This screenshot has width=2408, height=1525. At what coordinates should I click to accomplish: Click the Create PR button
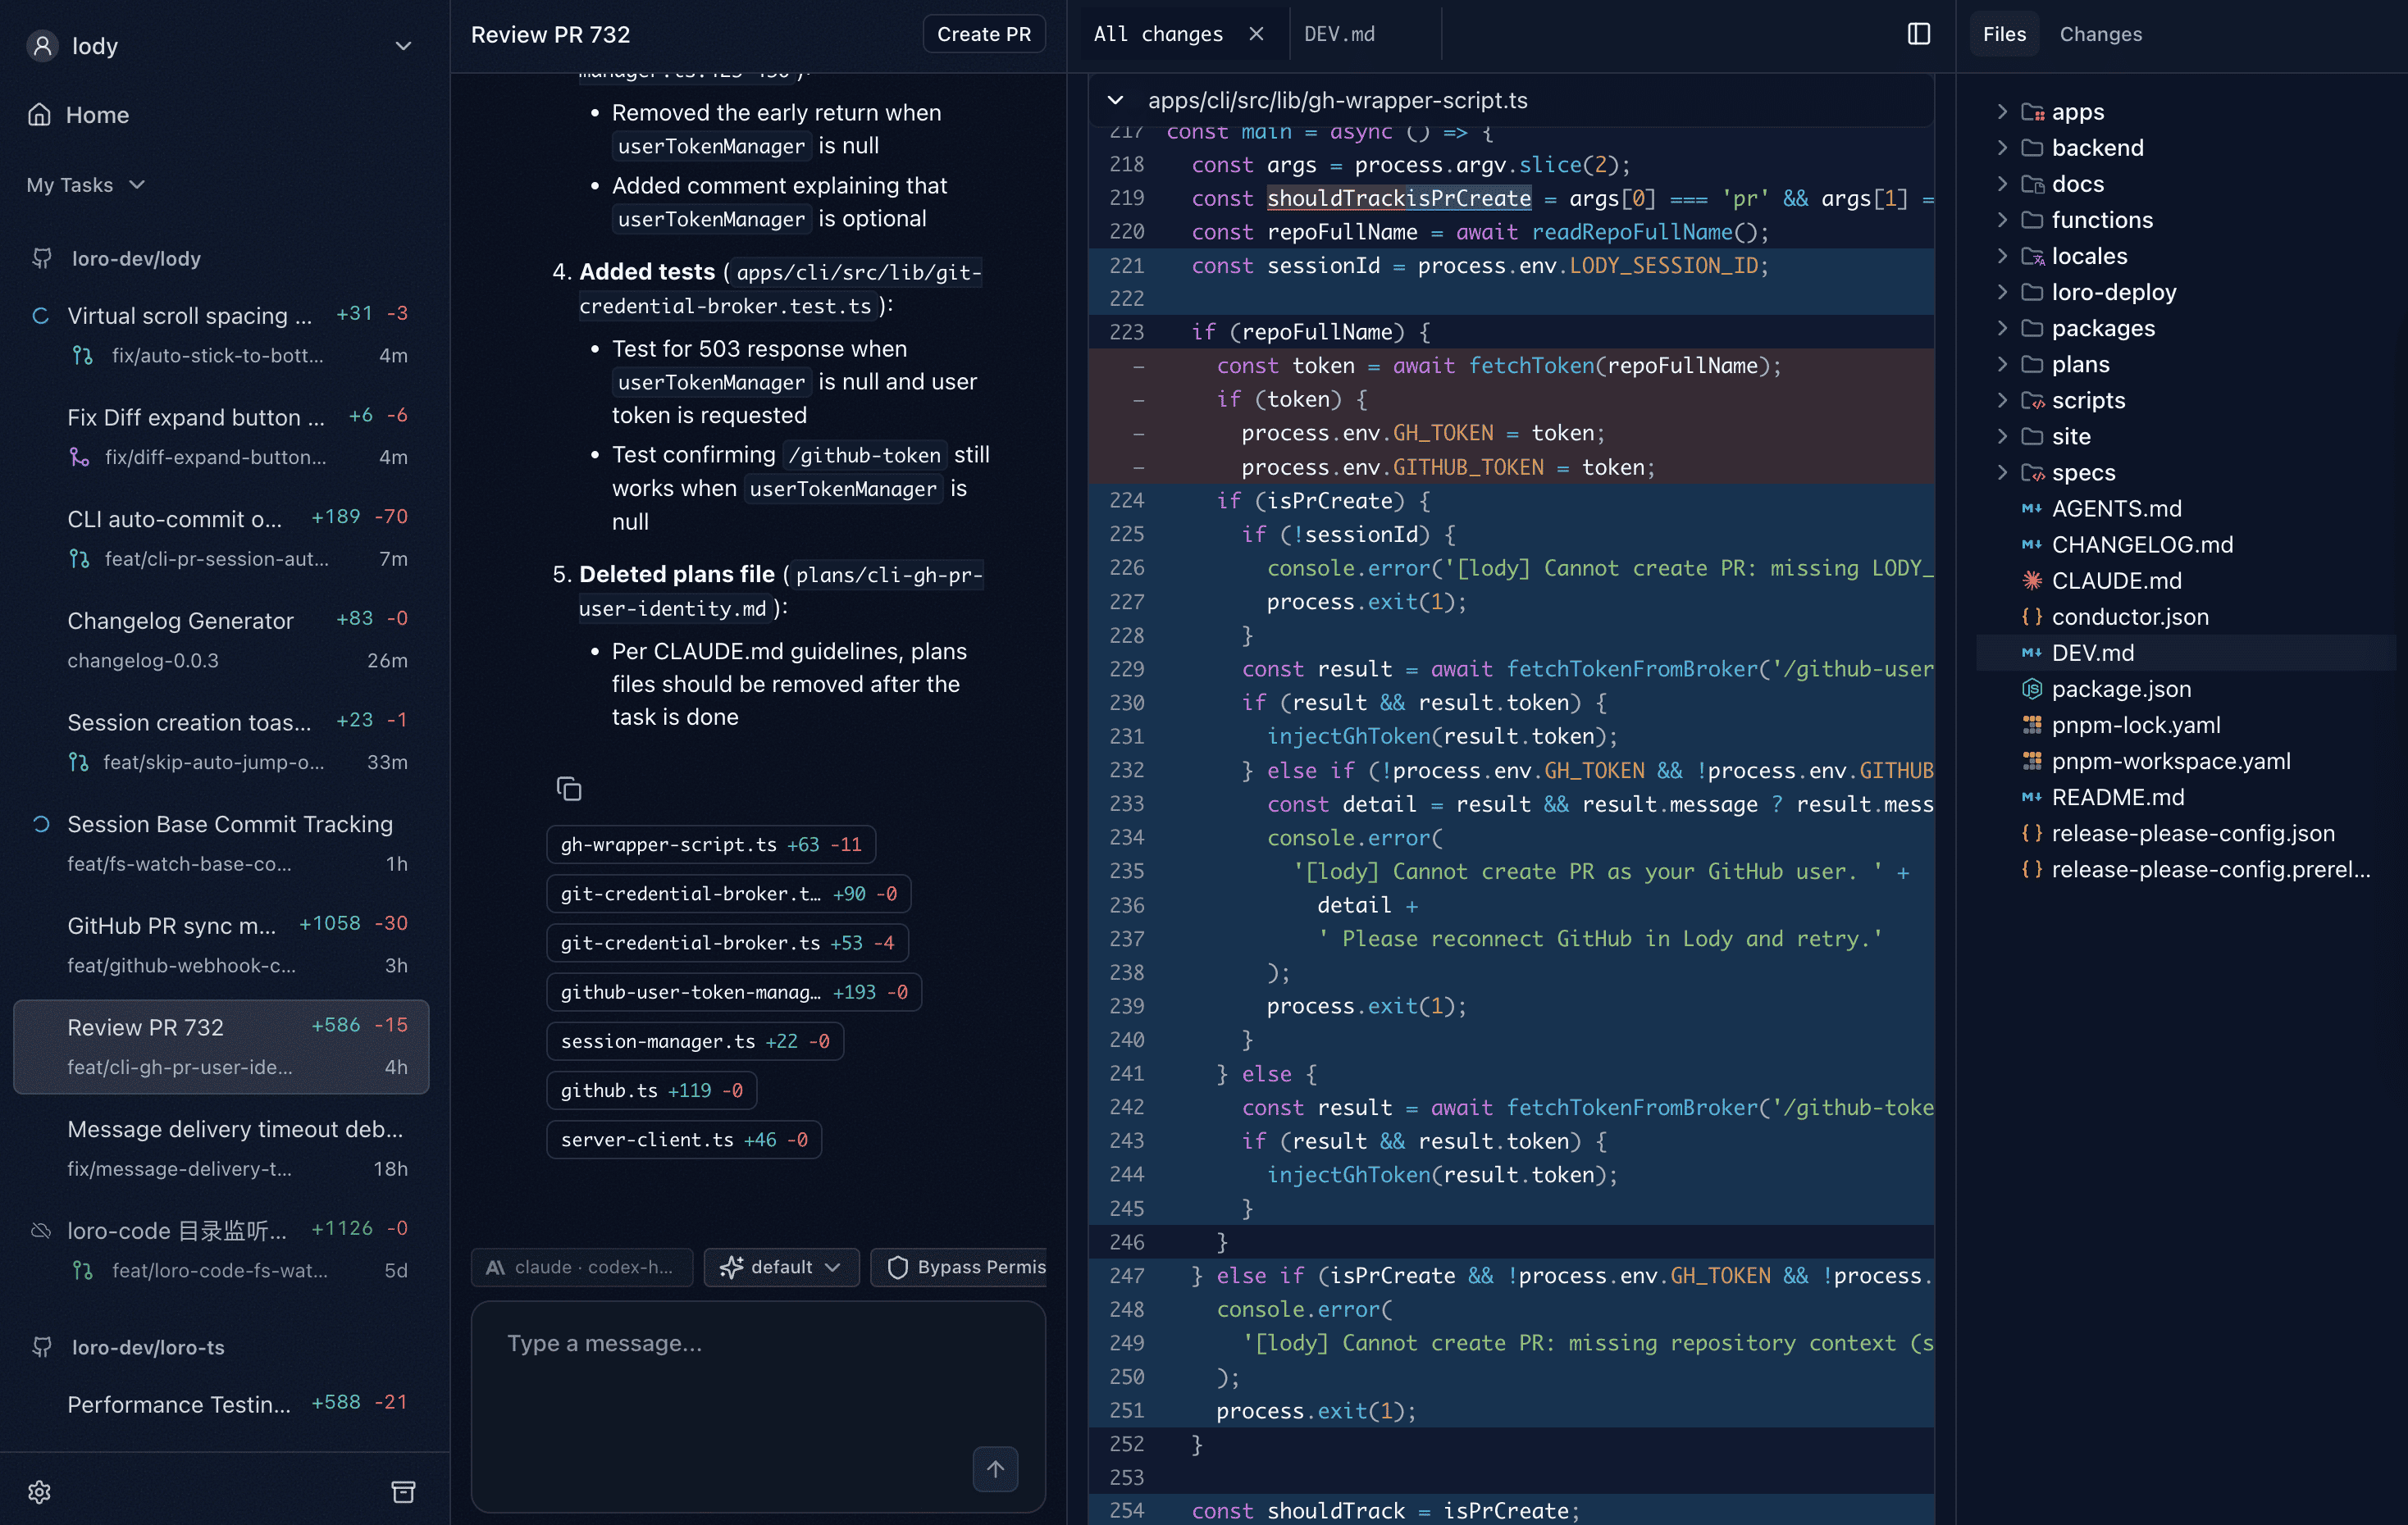coord(983,34)
